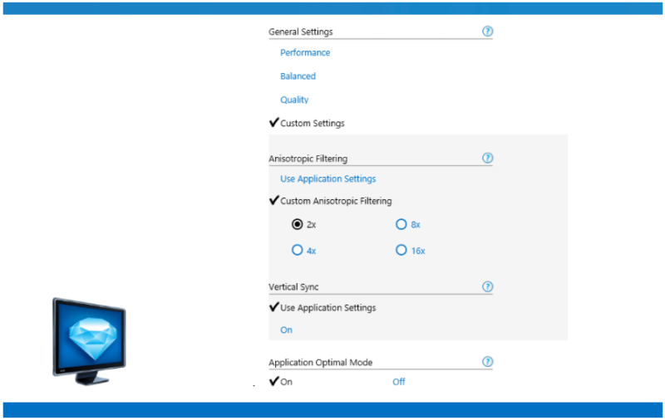Select On for Application Optimal Mode

(281, 382)
